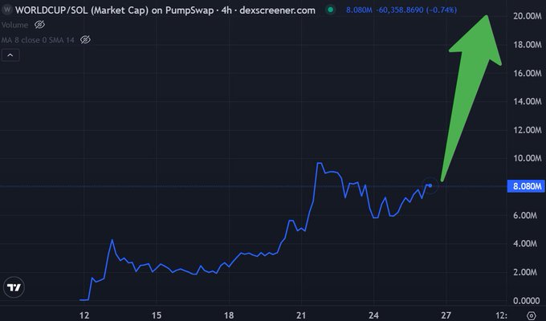546x321 pixels.
Task: Click the 18.00M price axis label
Action: (x=528, y=45)
